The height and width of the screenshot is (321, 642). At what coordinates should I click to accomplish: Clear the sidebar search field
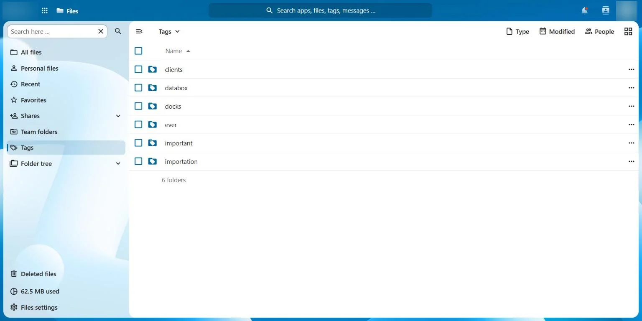[x=101, y=31]
